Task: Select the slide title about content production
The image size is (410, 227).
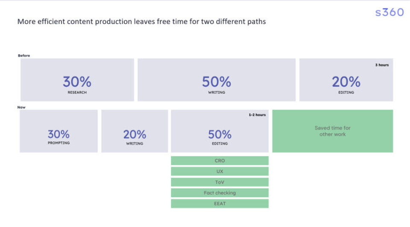Action: point(141,21)
